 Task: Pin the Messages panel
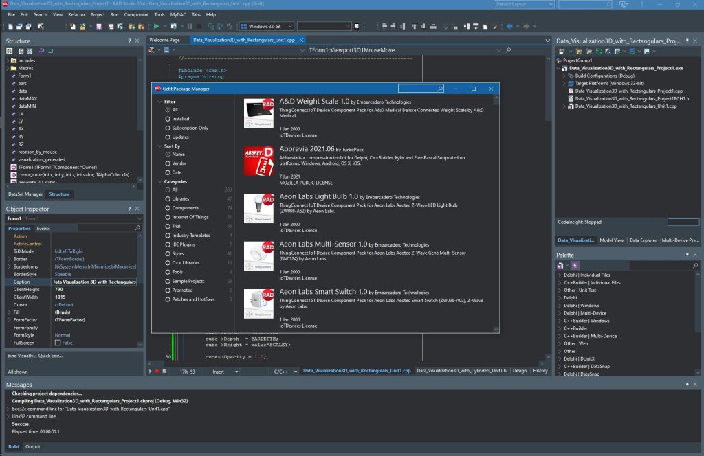[687, 385]
